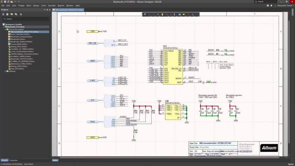Select Bluetooth.SchDoc in the project tree
The height and width of the screenshot is (166, 295).
click(x=18, y=39)
